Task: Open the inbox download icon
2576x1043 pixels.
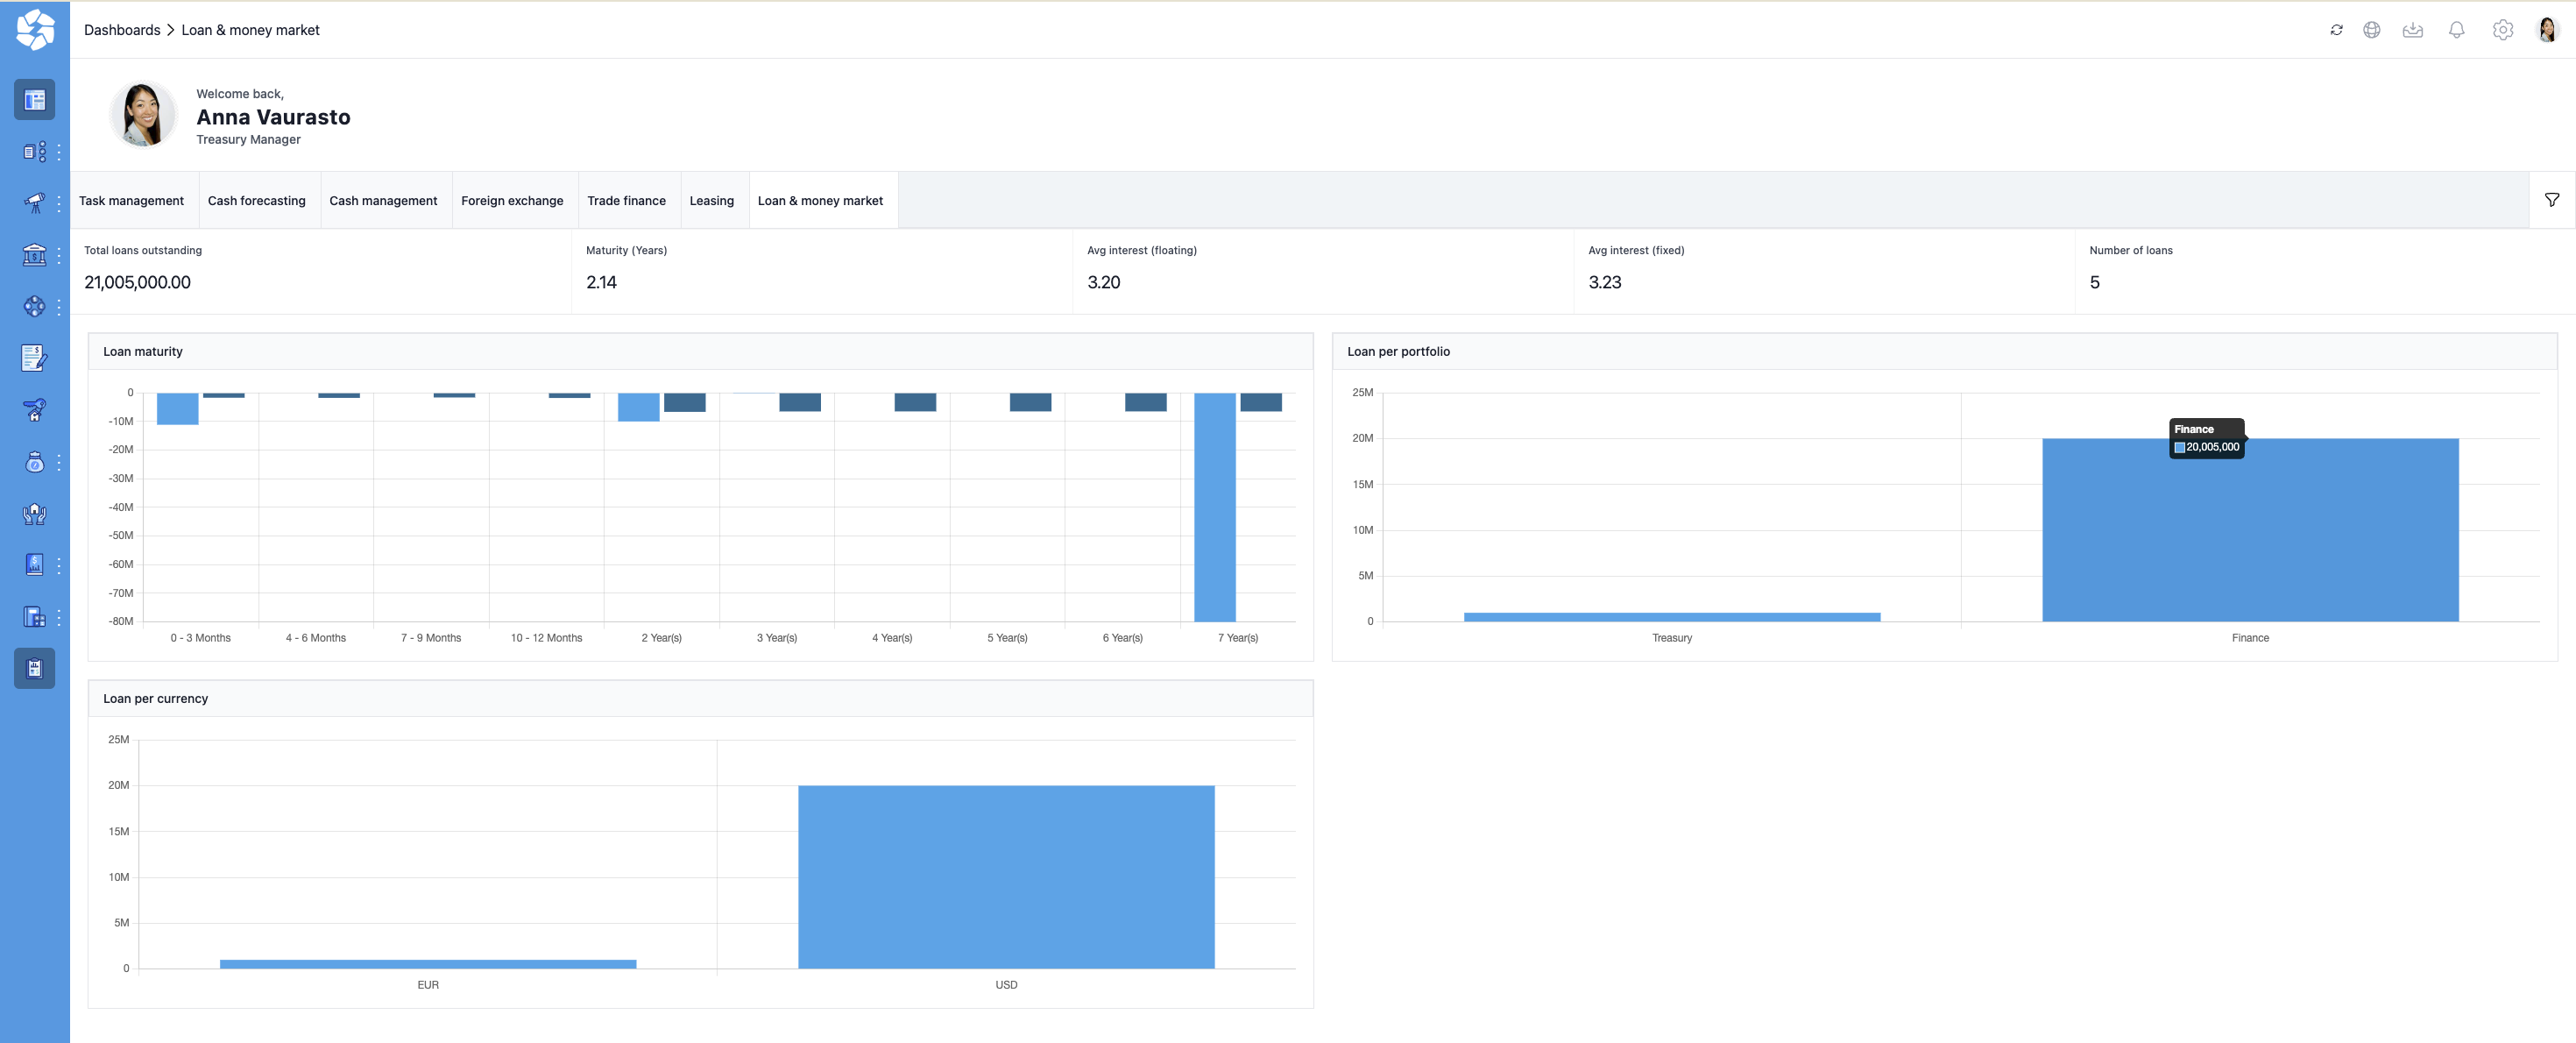Action: pos(2413,30)
